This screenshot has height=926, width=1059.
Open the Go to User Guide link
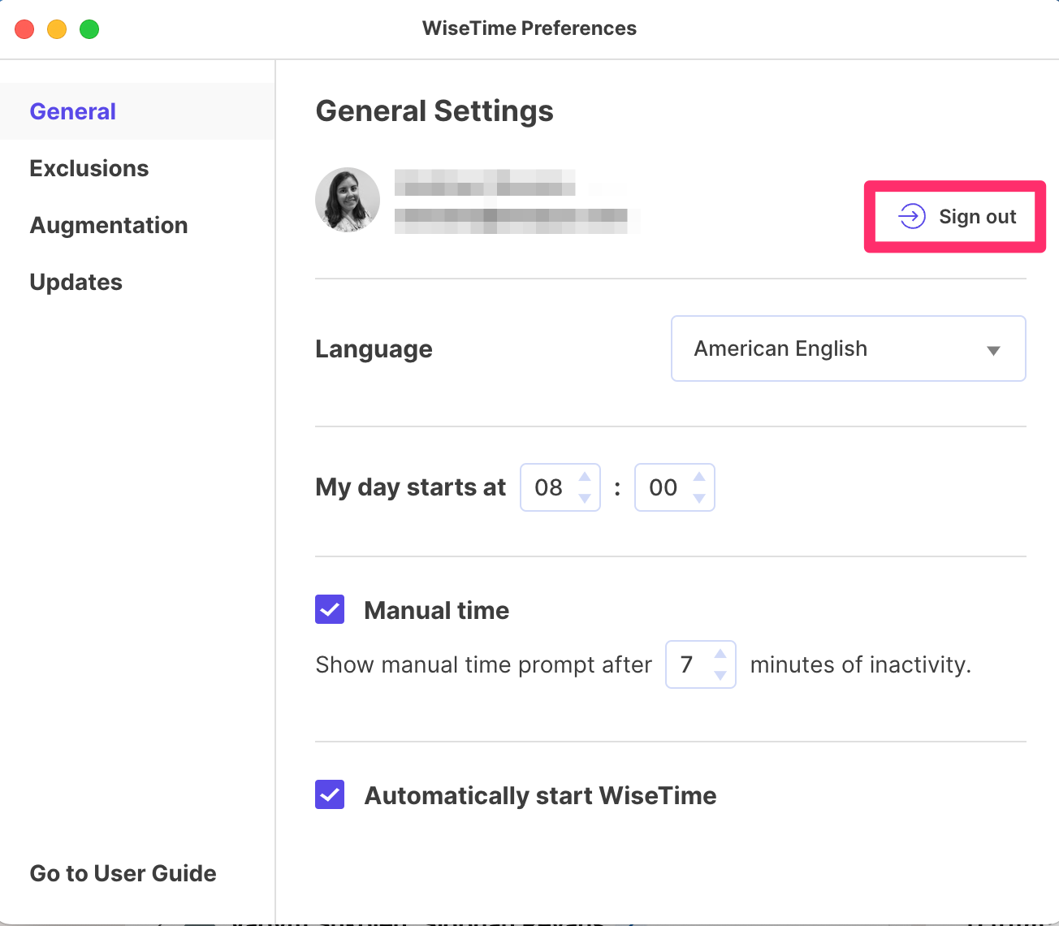point(123,873)
